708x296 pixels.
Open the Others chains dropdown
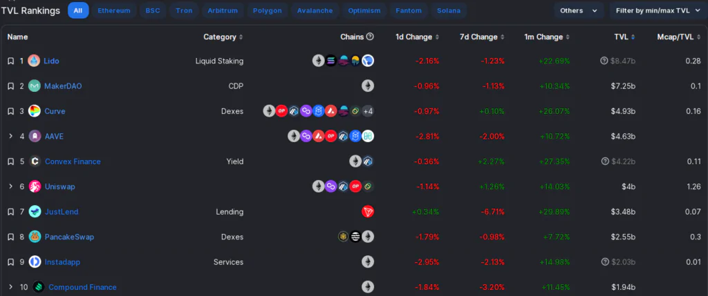pyautogui.click(x=579, y=11)
